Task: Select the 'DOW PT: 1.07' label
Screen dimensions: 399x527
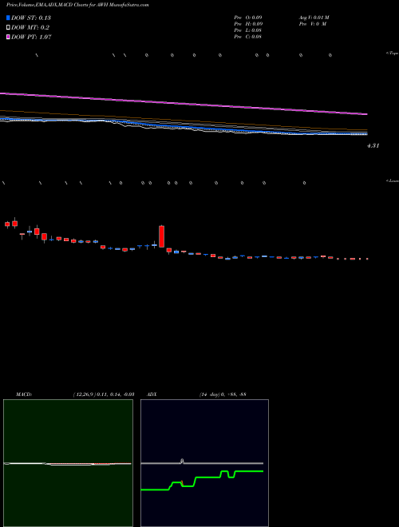Action: [x=31, y=37]
